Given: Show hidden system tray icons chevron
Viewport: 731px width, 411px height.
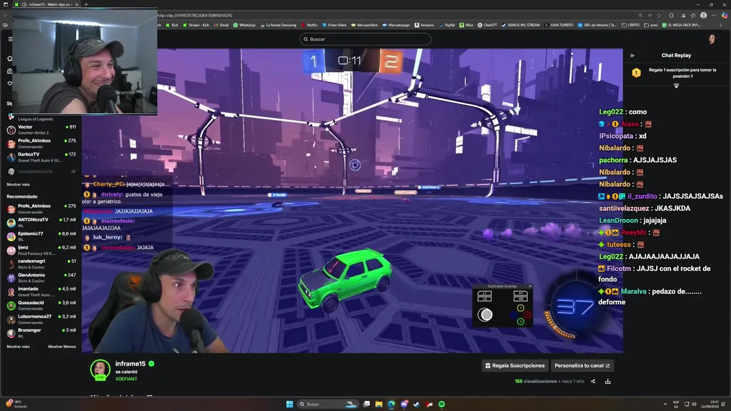Looking at the screenshot, I should tap(665, 404).
